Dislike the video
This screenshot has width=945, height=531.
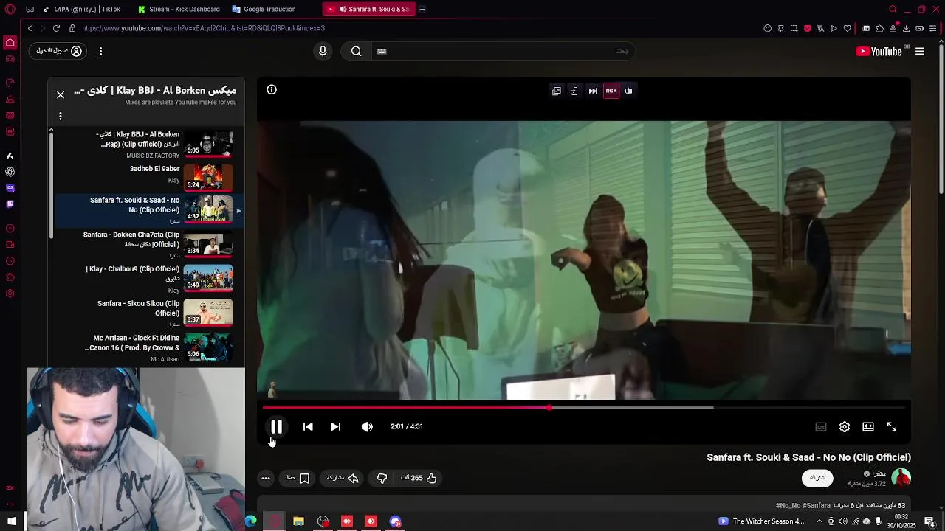tap(382, 478)
